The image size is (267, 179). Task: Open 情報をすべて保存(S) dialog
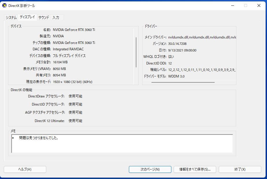point(194,169)
